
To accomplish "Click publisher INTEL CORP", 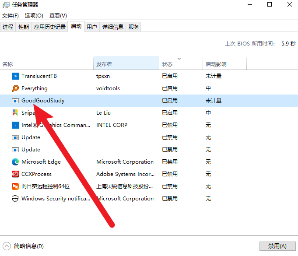I will pyautogui.click(x=112, y=125).
